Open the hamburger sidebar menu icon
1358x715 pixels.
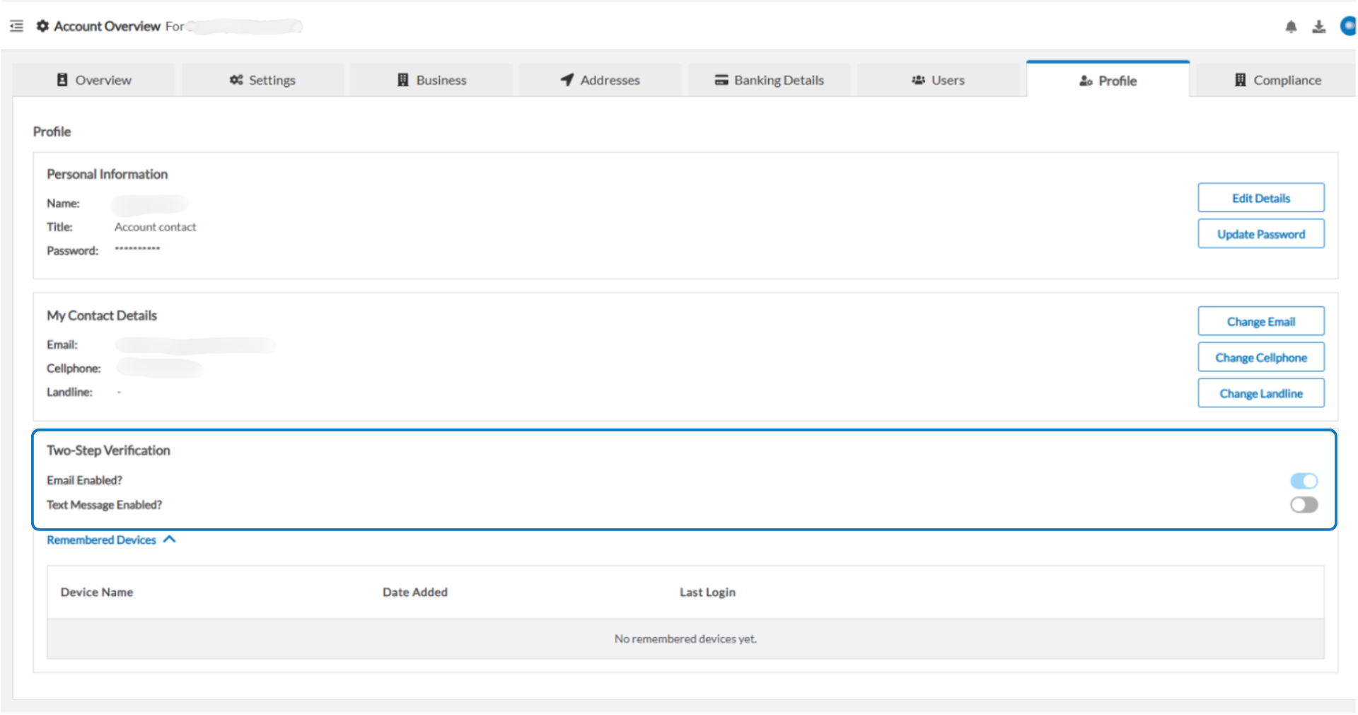pyautogui.click(x=16, y=26)
